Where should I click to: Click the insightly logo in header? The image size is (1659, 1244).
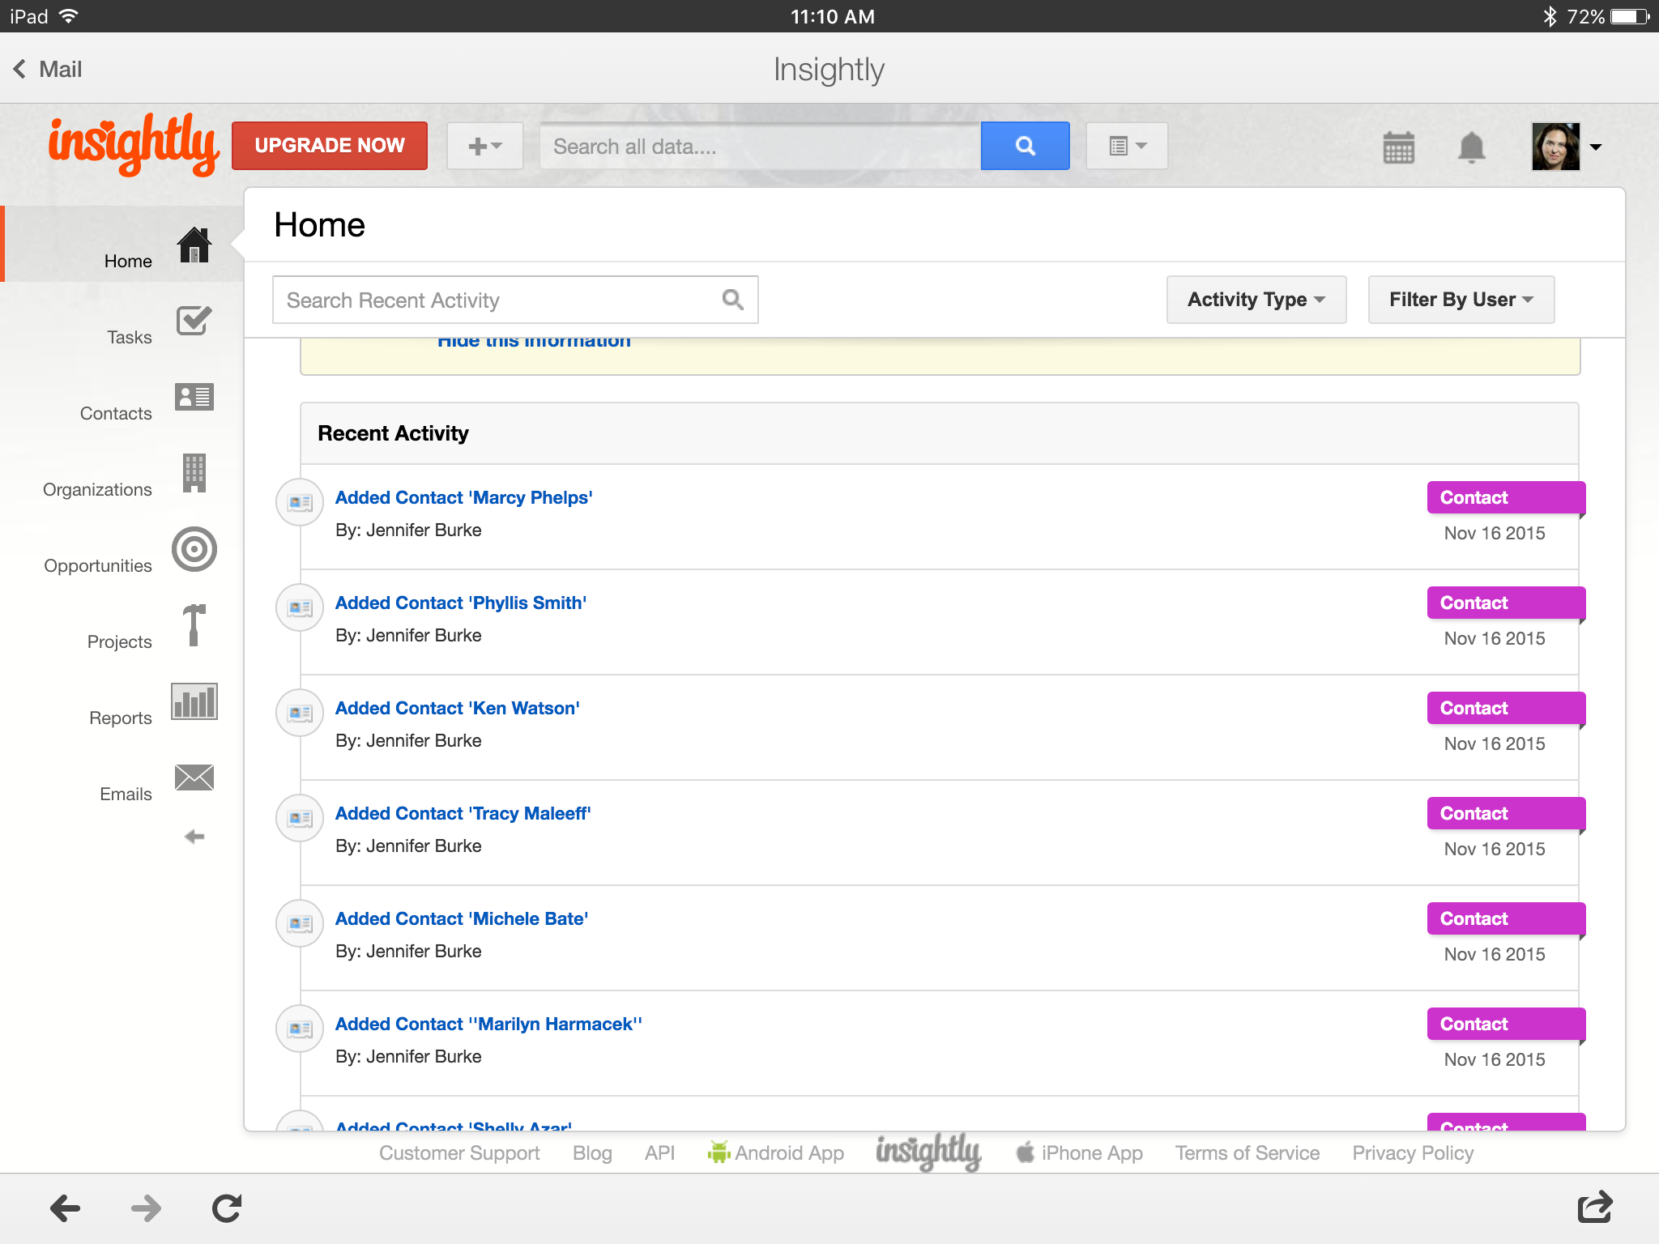(x=134, y=145)
